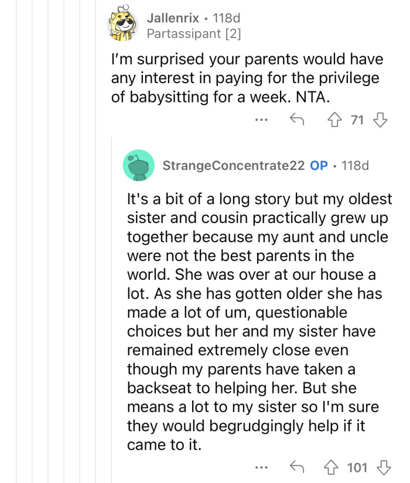Upvote Jallenrix's comment

pyautogui.click(x=334, y=119)
